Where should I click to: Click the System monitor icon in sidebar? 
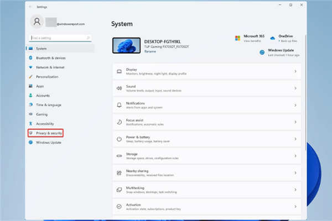pos(30,49)
